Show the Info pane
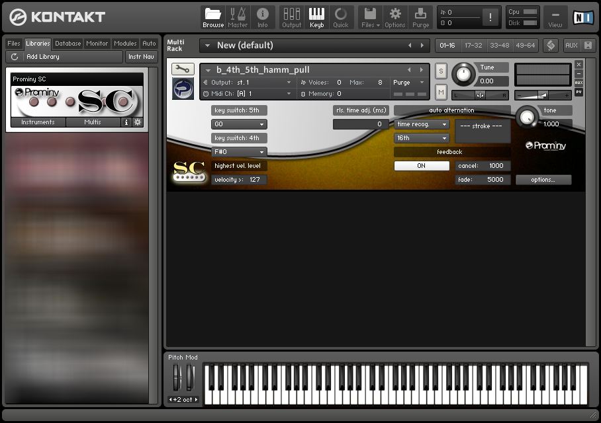The width and height of the screenshot is (601, 423). point(263,17)
